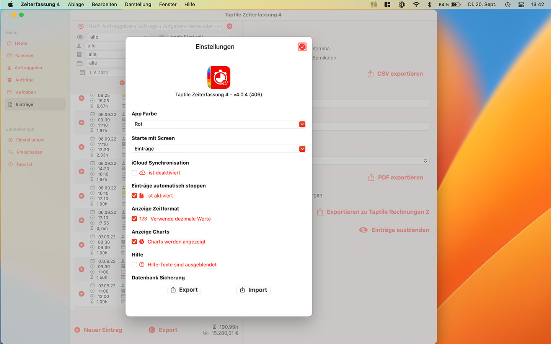Click the search field for Auftraggeber names

point(155,26)
